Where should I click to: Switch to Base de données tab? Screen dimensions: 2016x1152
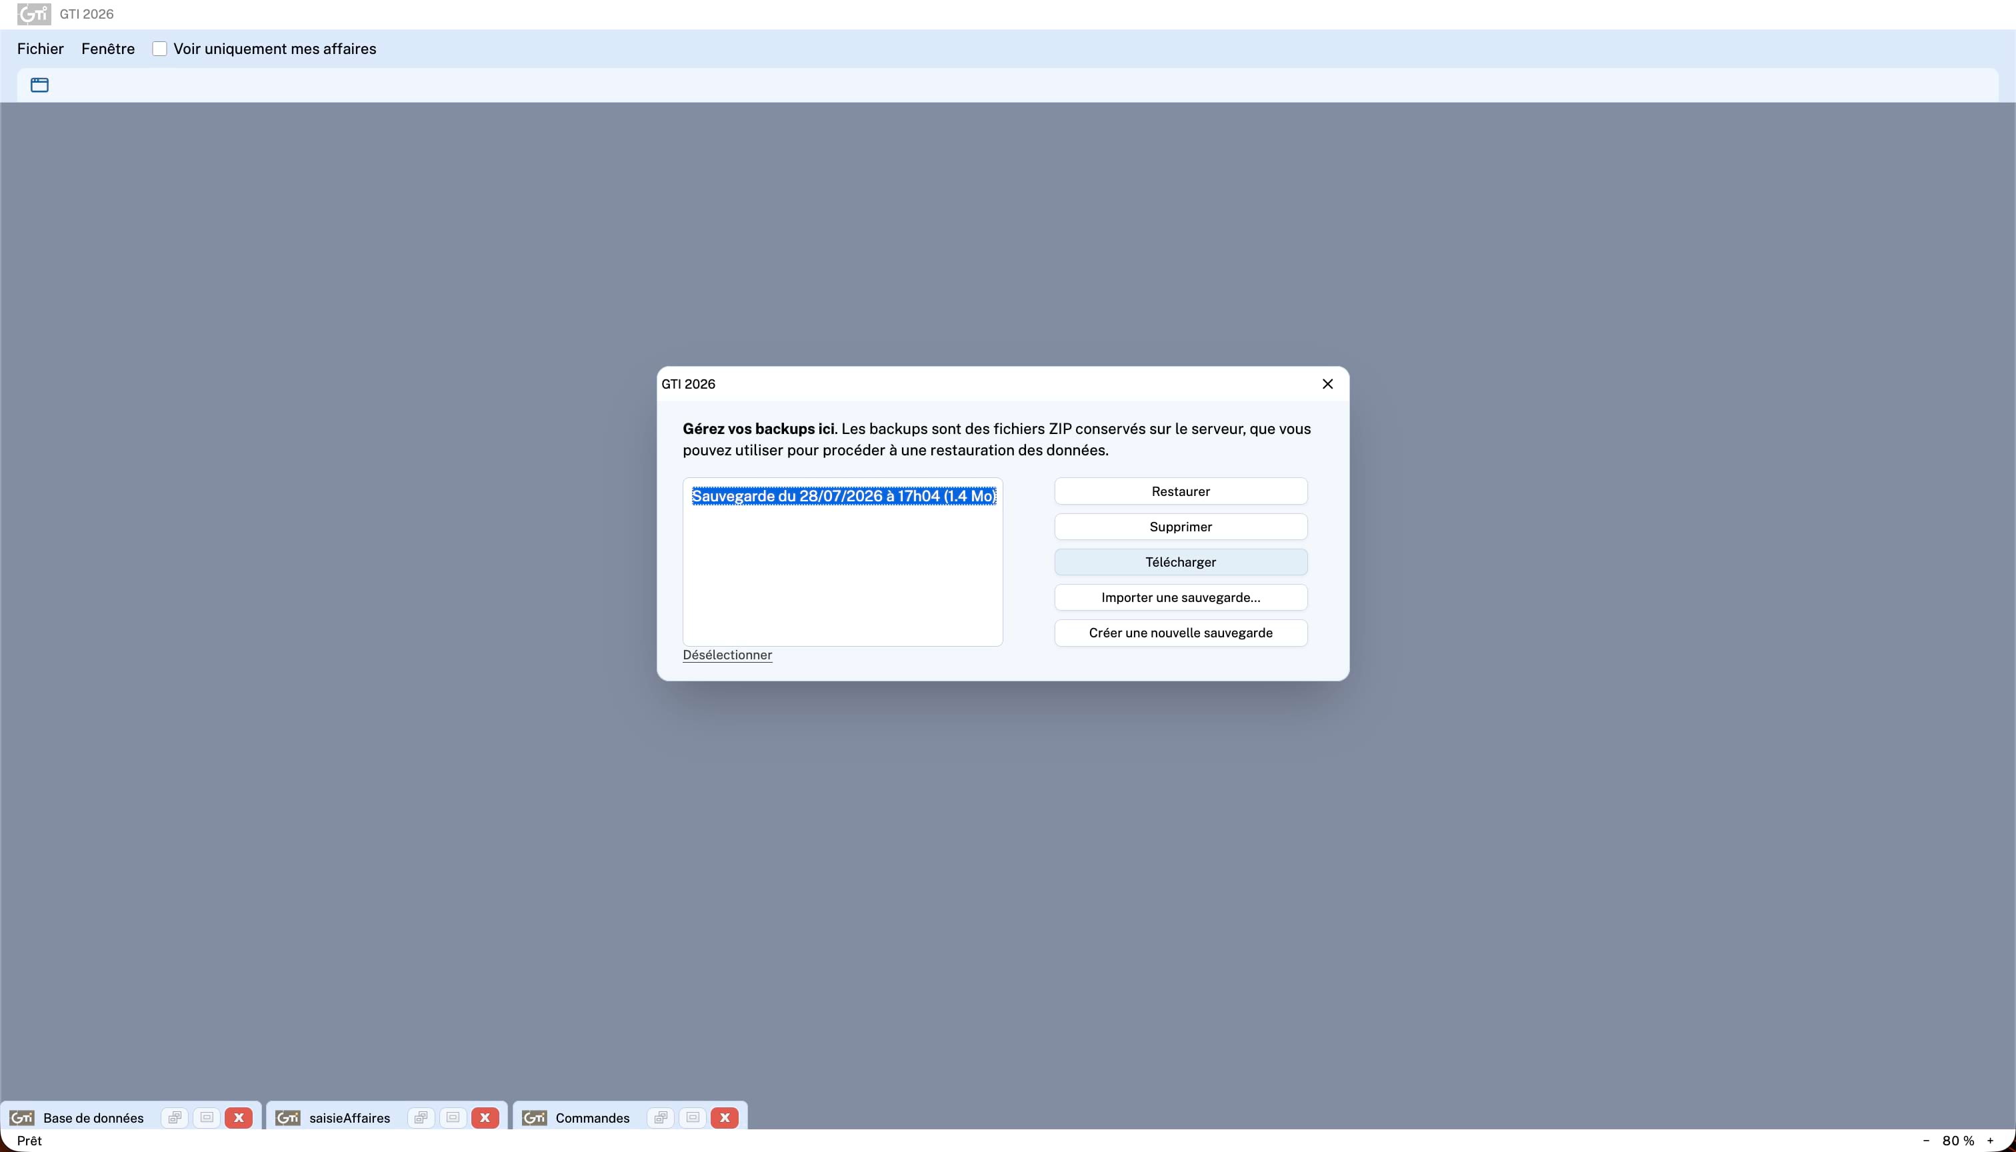click(93, 1117)
